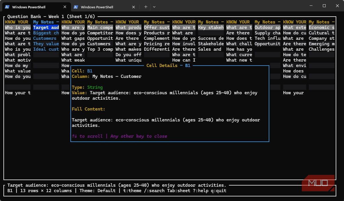Select the 'Main compe' cell

100,27
